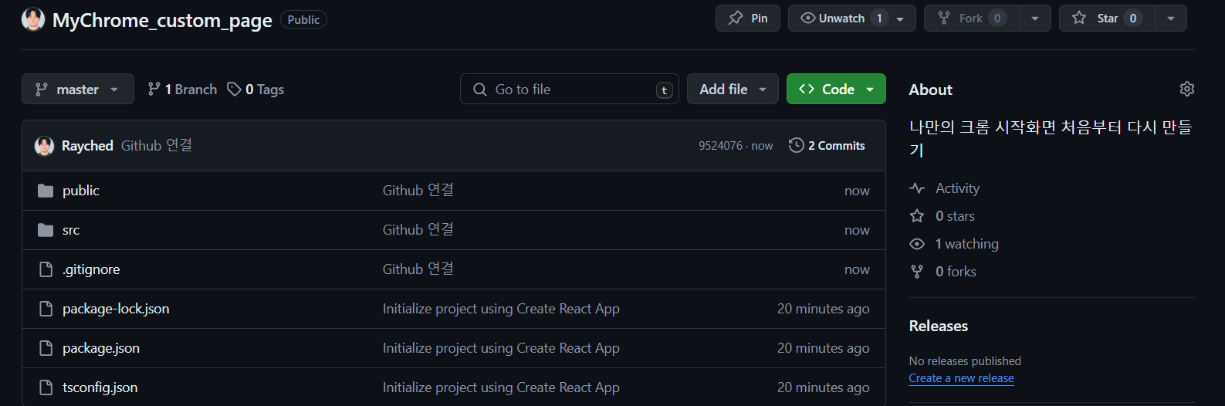The width and height of the screenshot is (1225, 406).
Task: Open package-lock.json file
Action: [116, 309]
